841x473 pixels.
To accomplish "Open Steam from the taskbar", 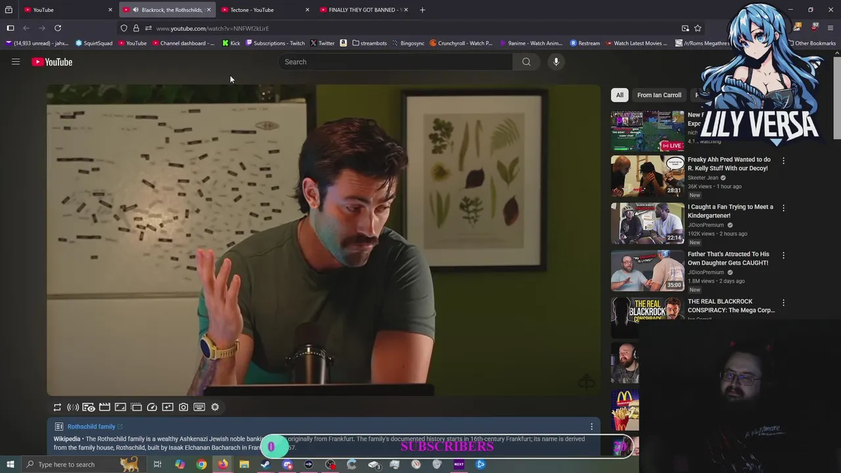I will (265, 464).
